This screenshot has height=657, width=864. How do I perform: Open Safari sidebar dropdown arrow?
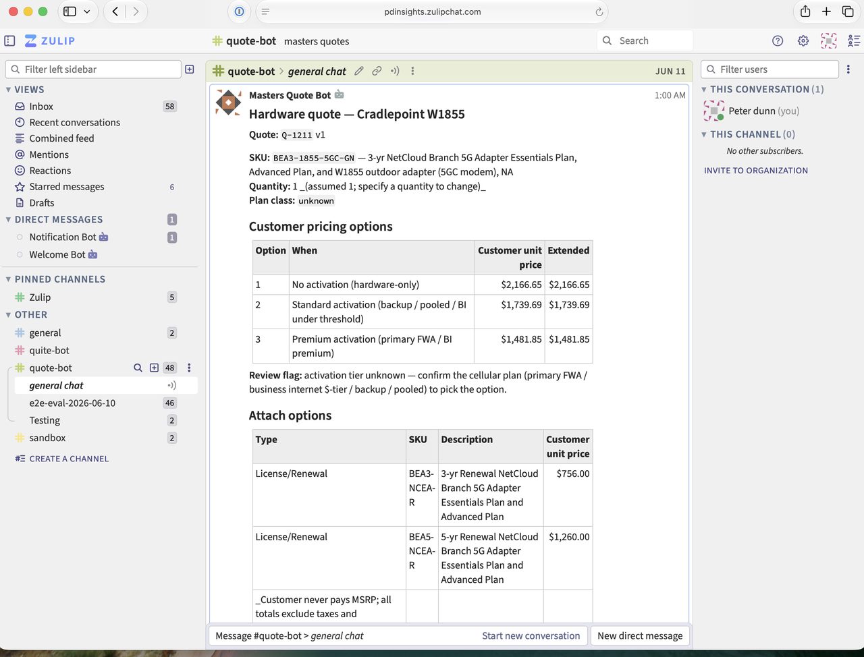coord(87,11)
